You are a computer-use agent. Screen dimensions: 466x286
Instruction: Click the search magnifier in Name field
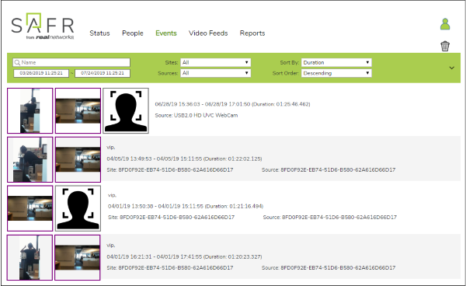click(x=17, y=62)
